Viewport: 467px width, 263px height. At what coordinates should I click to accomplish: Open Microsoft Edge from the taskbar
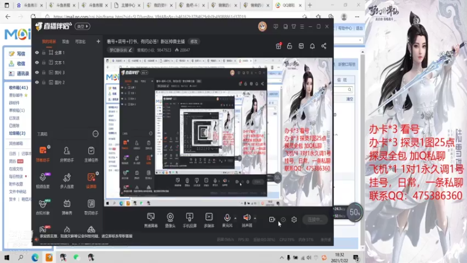(x=35, y=257)
